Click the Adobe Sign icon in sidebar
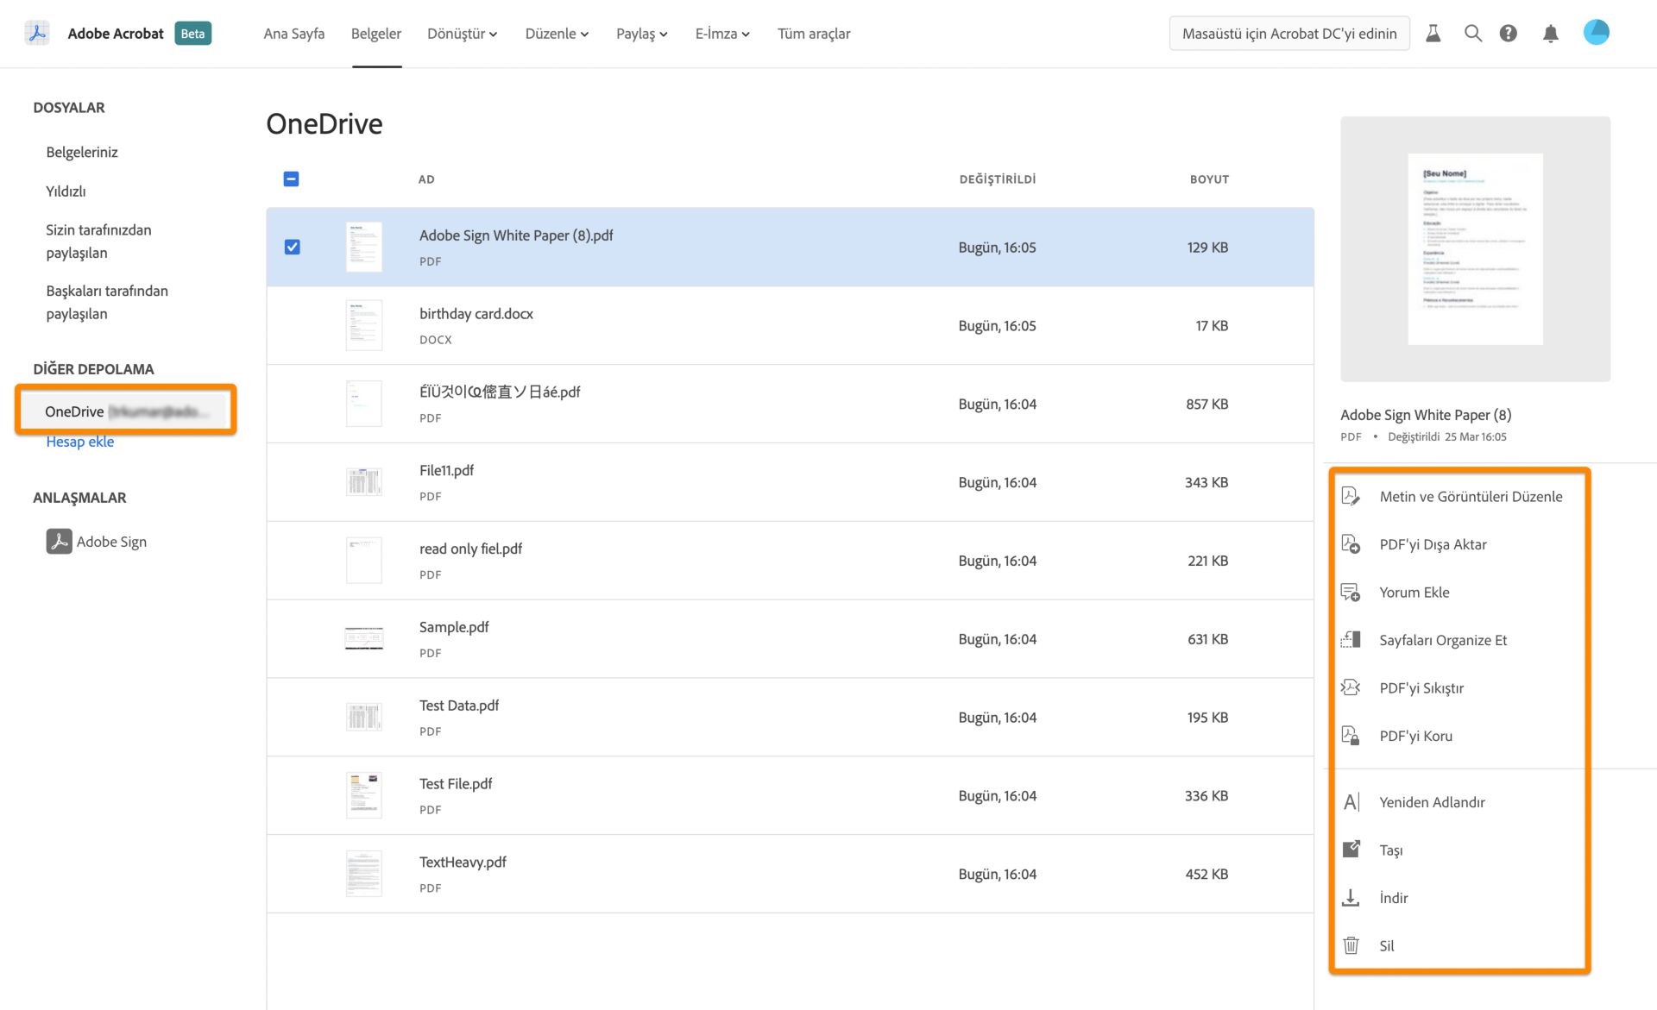 point(59,542)
